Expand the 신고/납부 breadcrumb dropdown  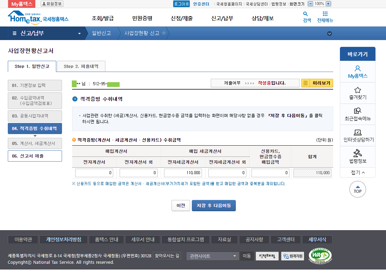(x=80, y=34)
